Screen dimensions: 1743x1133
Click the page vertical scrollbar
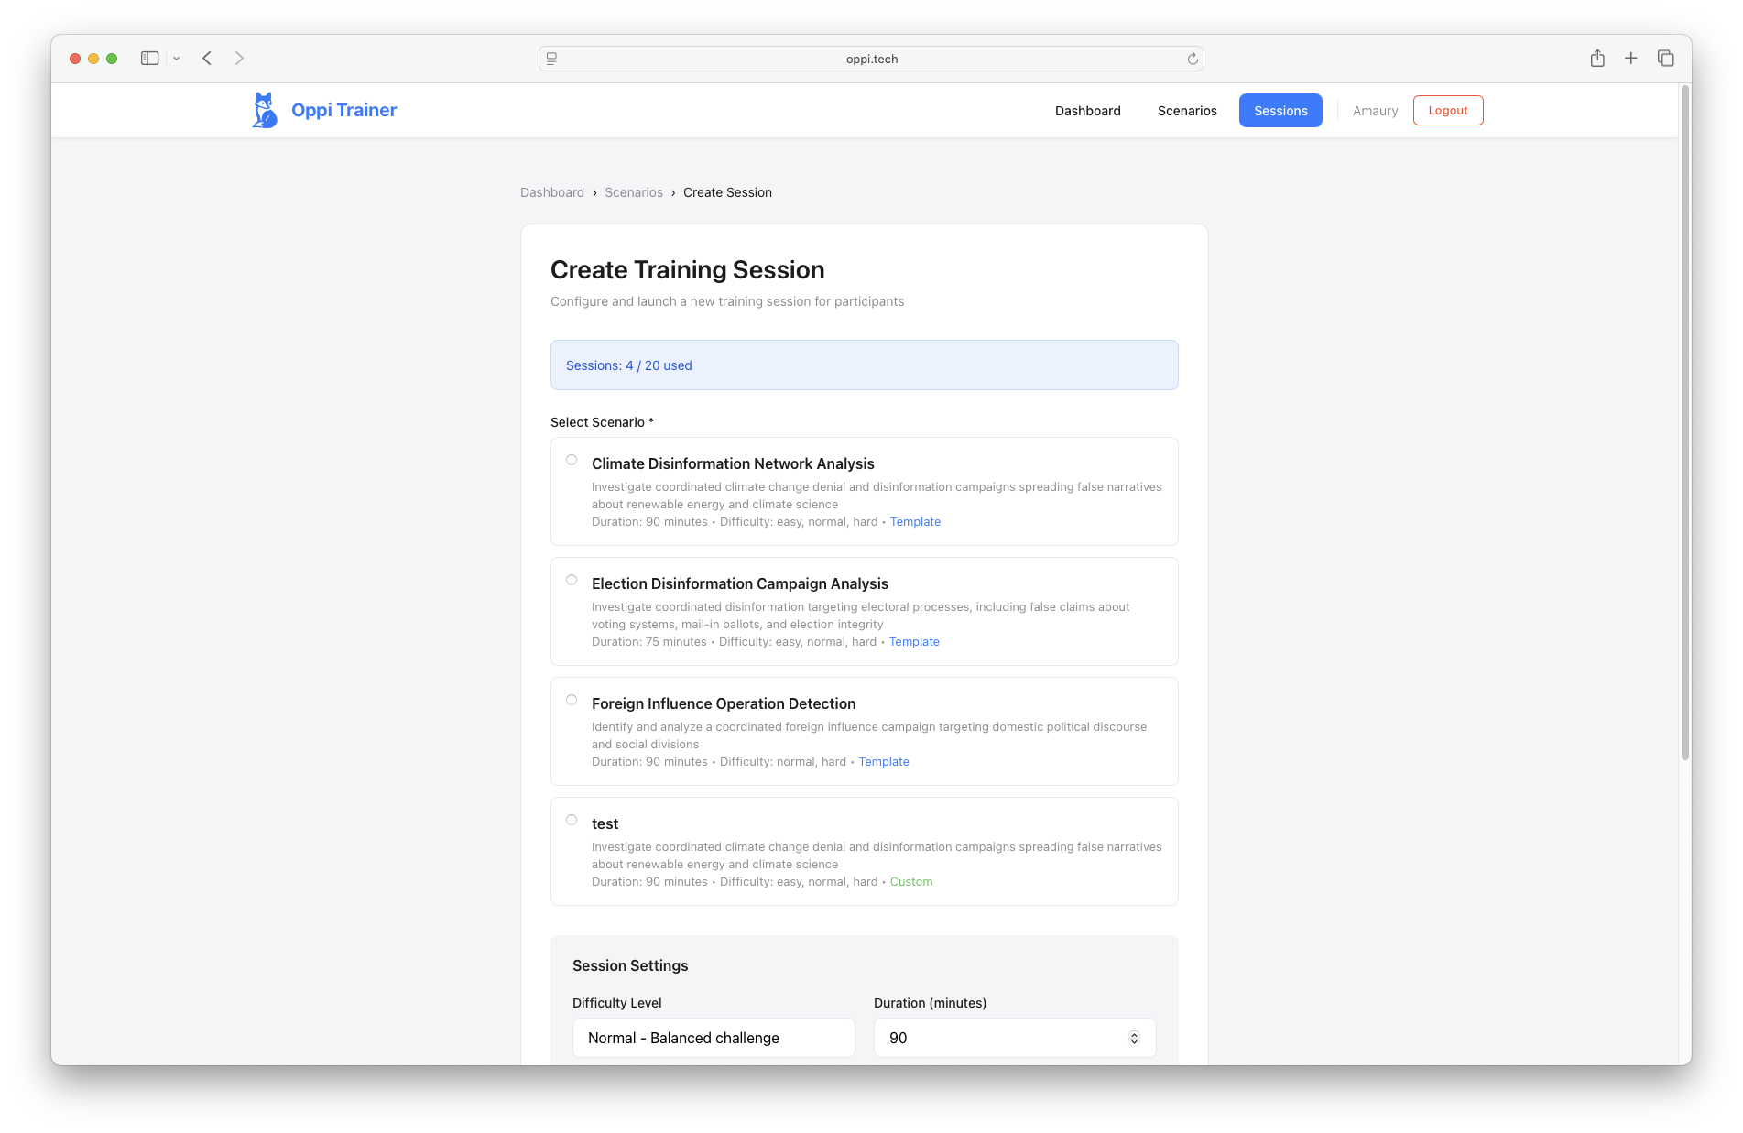(1684, 421)
